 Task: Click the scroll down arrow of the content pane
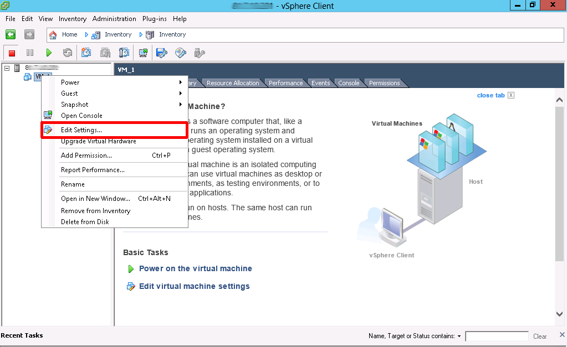559,314
